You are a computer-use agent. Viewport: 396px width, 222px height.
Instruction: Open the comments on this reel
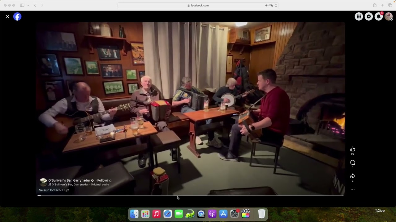click(x=353, y=162)
